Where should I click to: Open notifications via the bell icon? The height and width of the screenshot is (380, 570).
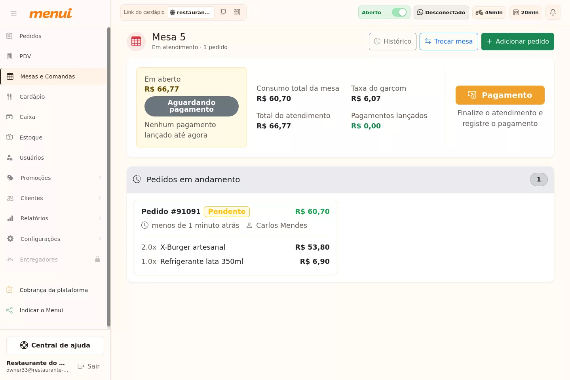point(553,12)
